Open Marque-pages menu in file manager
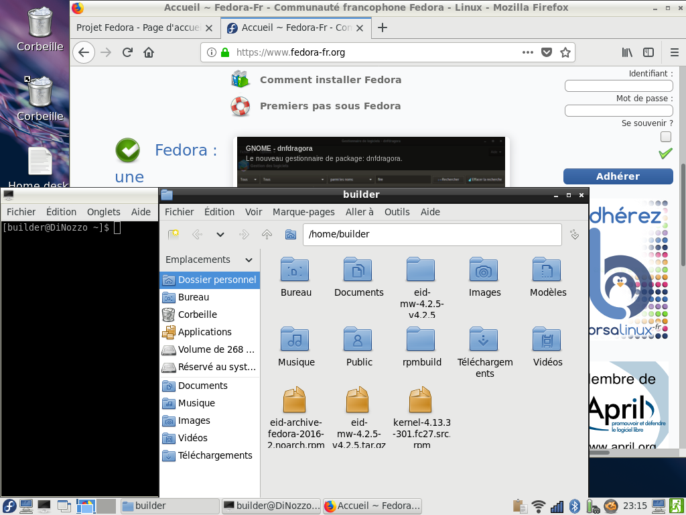This screenshot has width=686, height=515. tap(303, 212)
